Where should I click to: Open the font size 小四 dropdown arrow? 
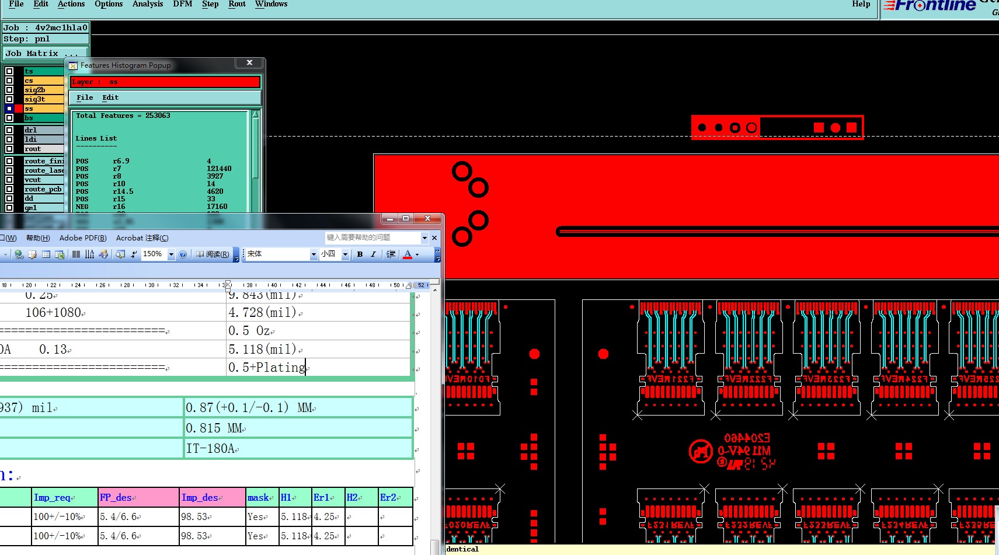tap(345, 254)
